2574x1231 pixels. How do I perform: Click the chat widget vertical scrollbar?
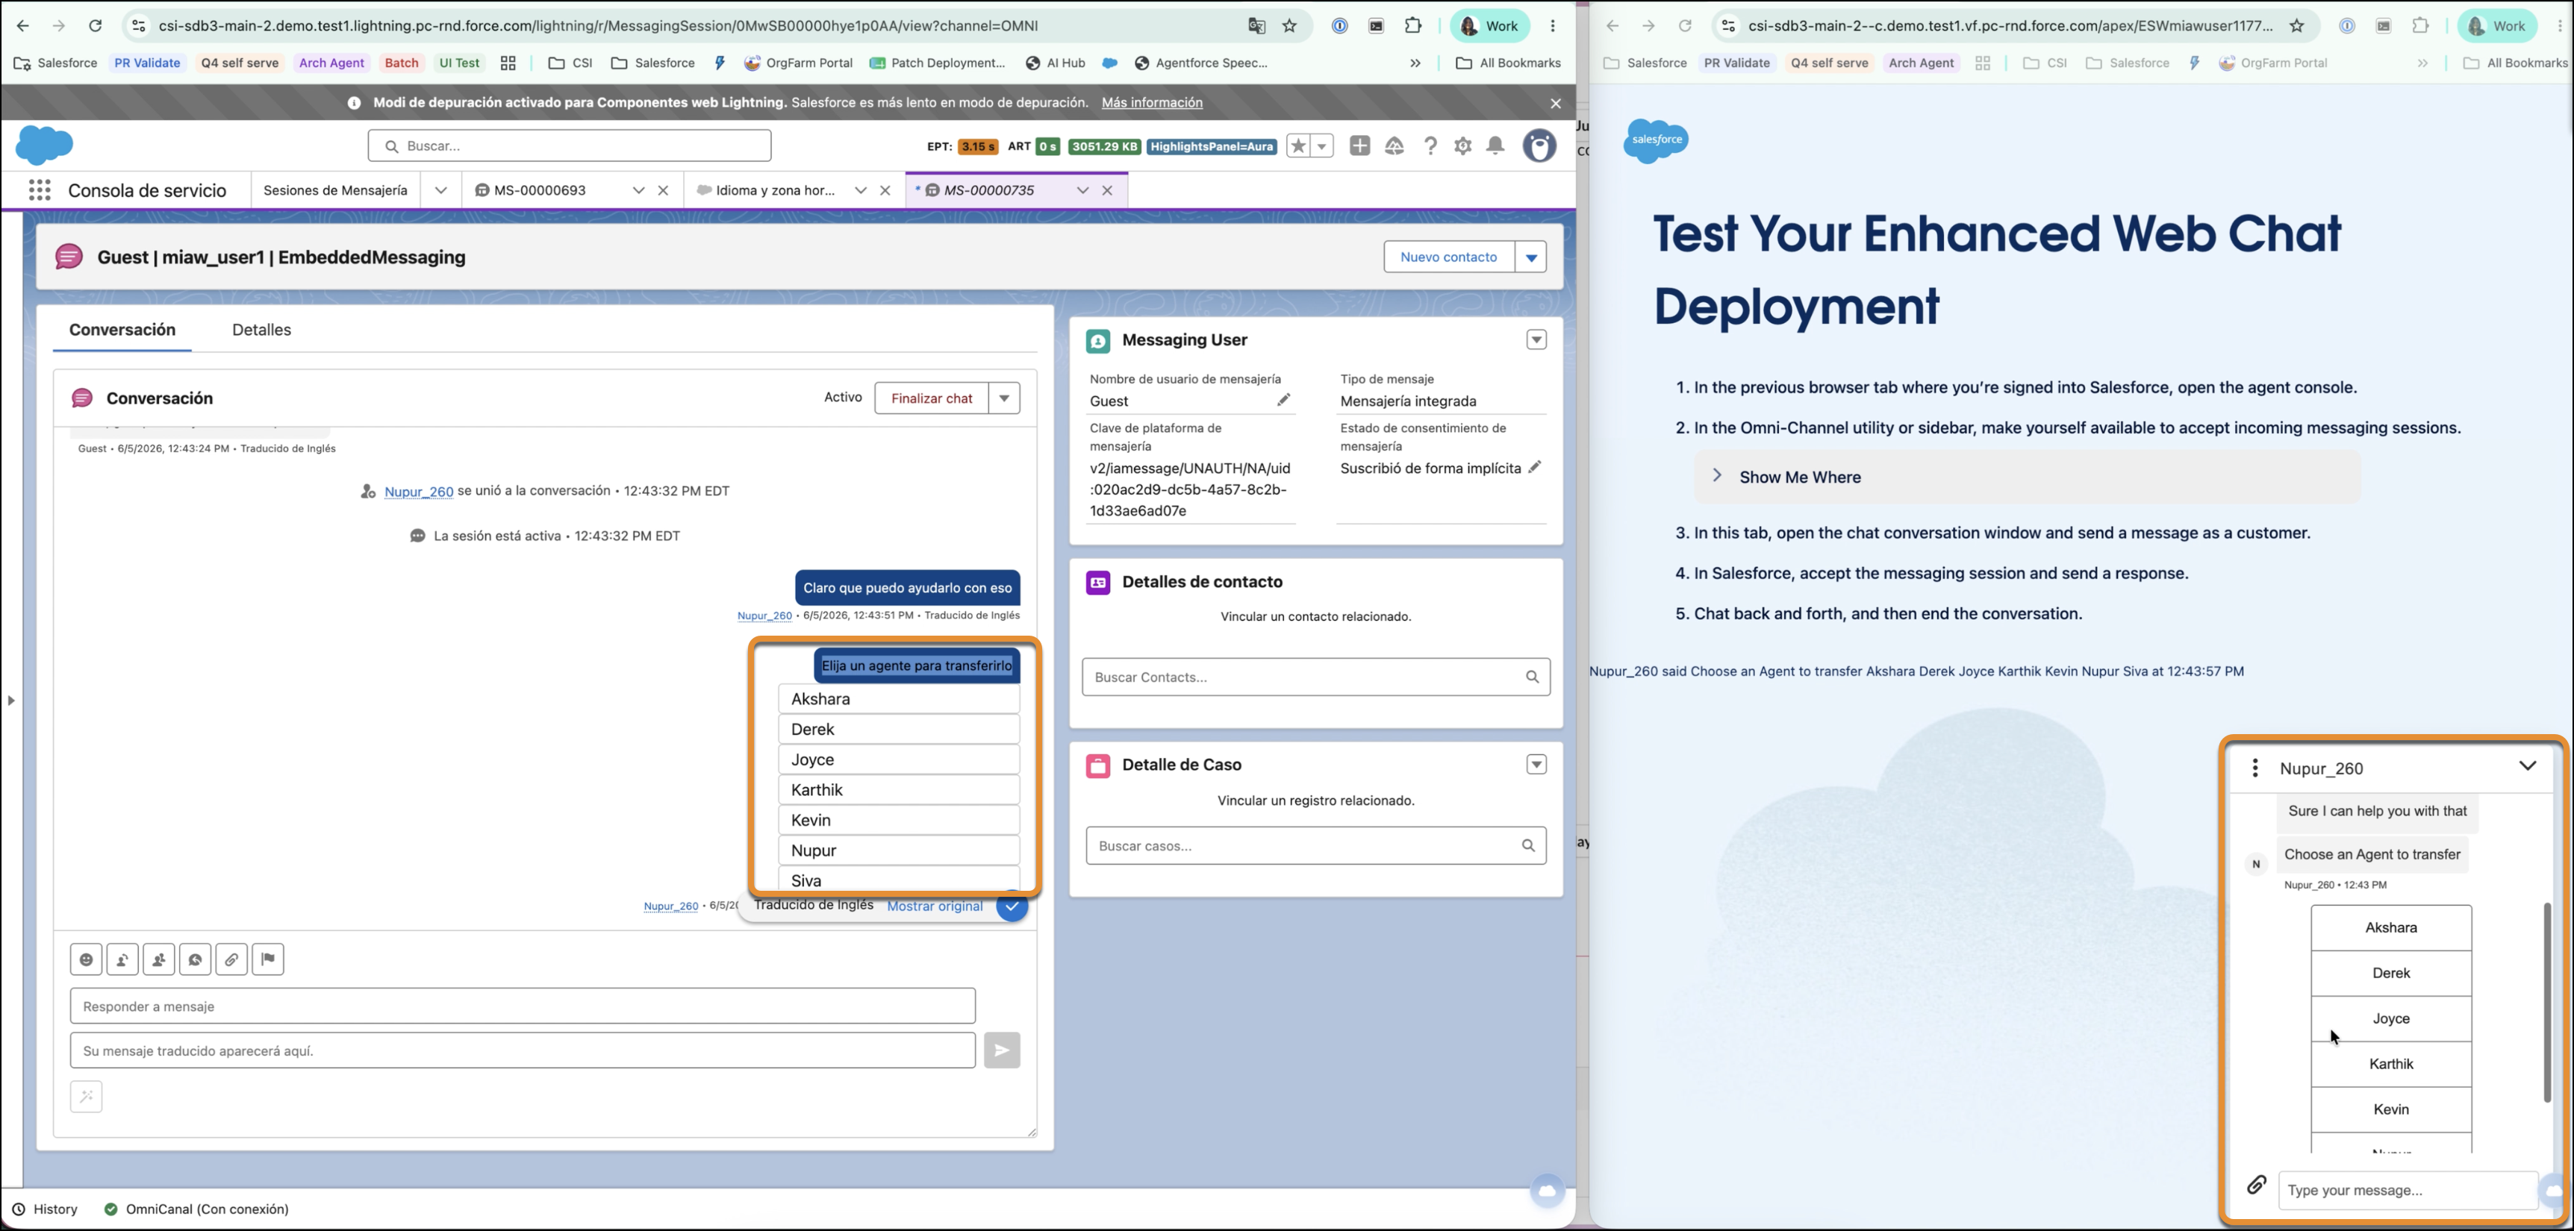(2547, 1003)
